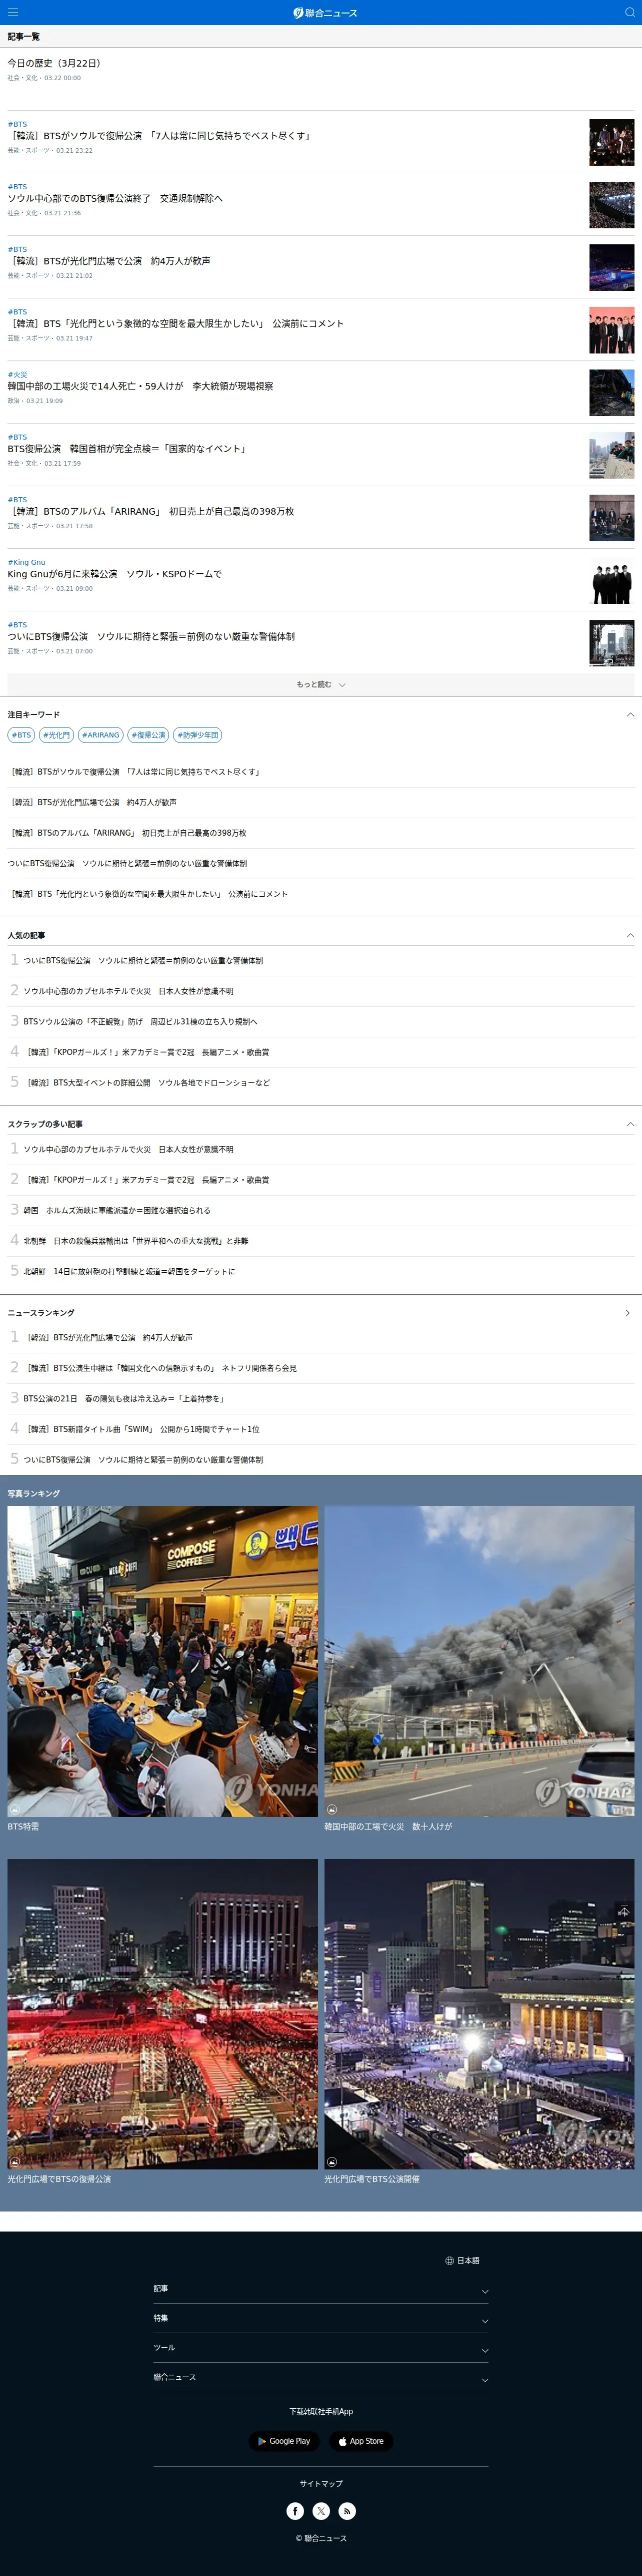Click the globe language icon 日本語
Image resolution: width=642 pixels, height=2576 pixels.
[x=462, y=2260]
